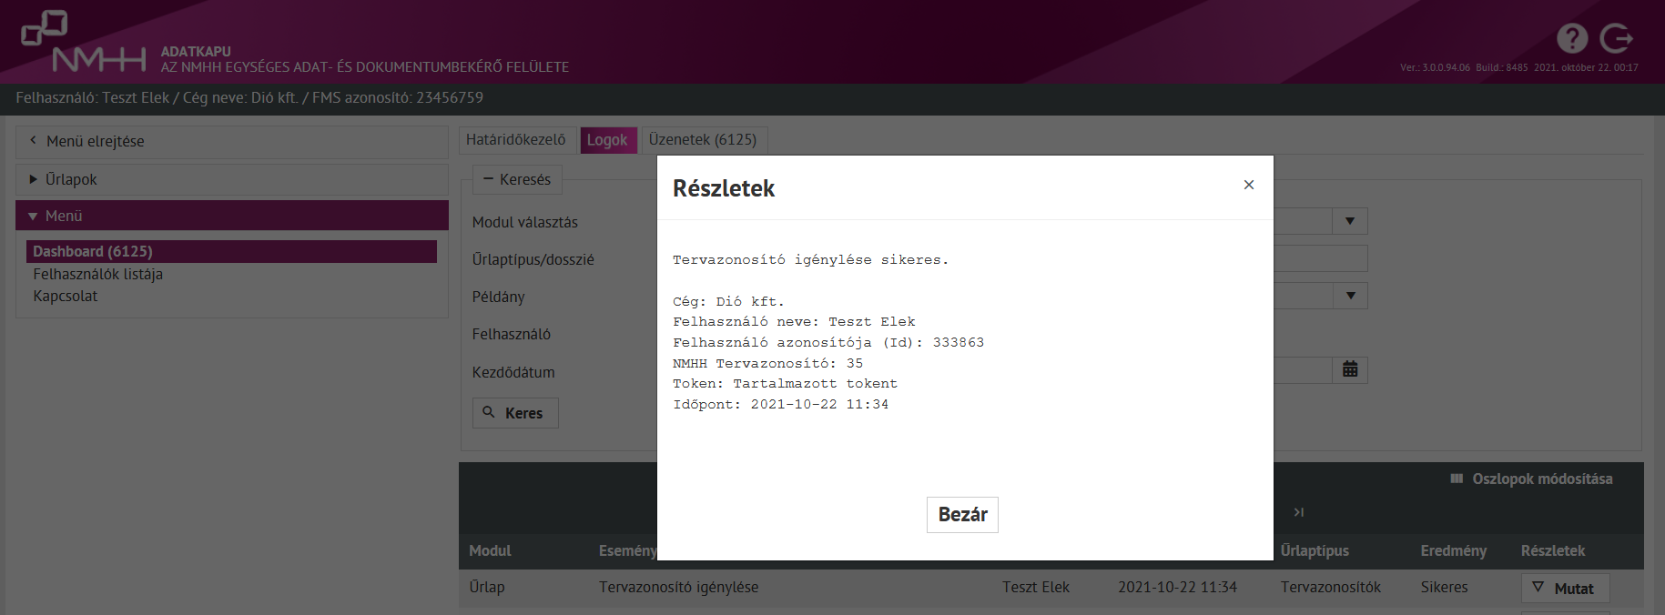Screen dimensions: 1665x615
Task: Collapse the Menü section
Action: pos(232,216)
